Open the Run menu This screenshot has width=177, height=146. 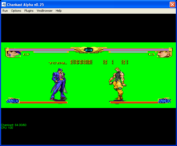coord(5,11)
